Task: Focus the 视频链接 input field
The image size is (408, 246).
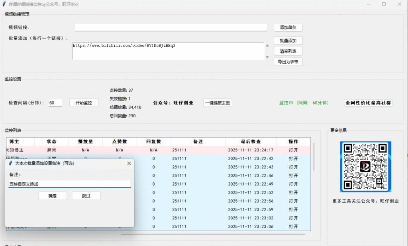Action: (171, 27)
